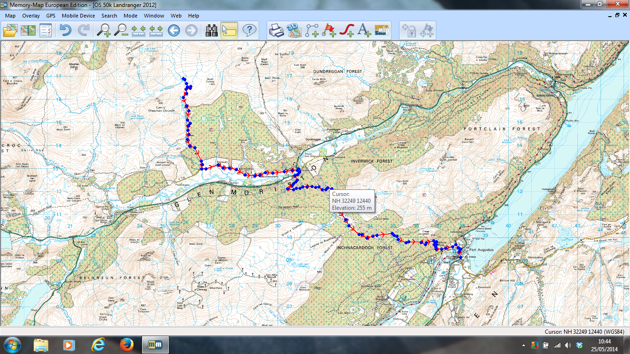The image size is (630, 354).
Task: Launch Internet Explorer from taskbar
Action: click(98, 345)
